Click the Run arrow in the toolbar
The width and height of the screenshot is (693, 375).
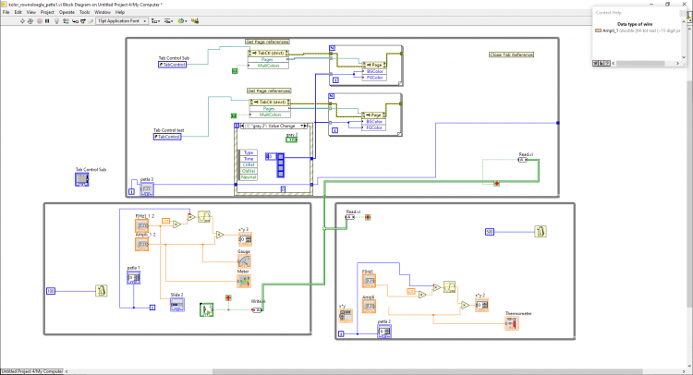pos(22,20)
